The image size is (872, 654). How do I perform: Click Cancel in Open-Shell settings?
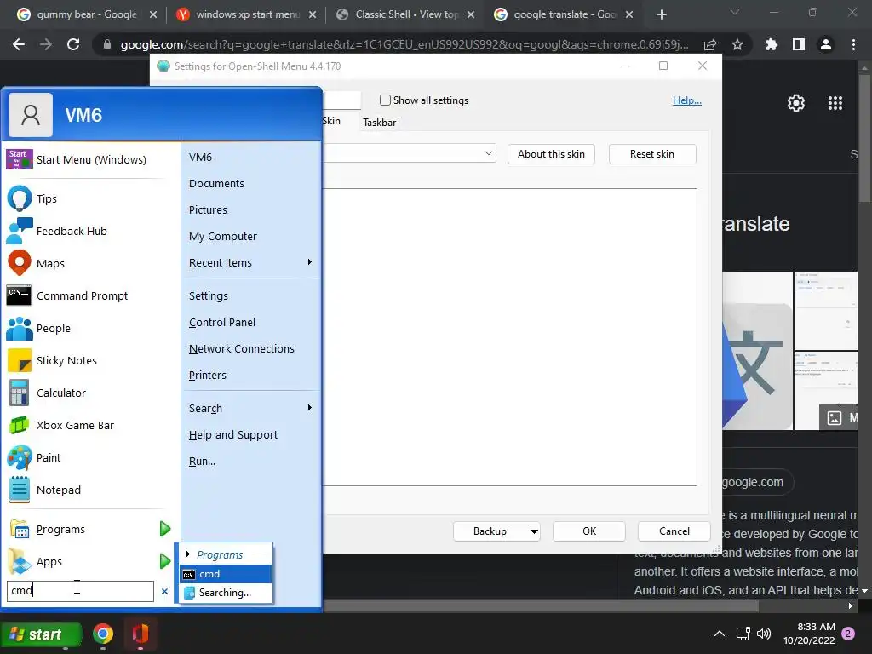(674, 531)
